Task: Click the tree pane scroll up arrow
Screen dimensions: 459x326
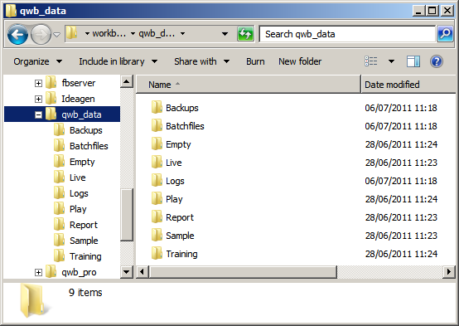Action: point(127,81)
